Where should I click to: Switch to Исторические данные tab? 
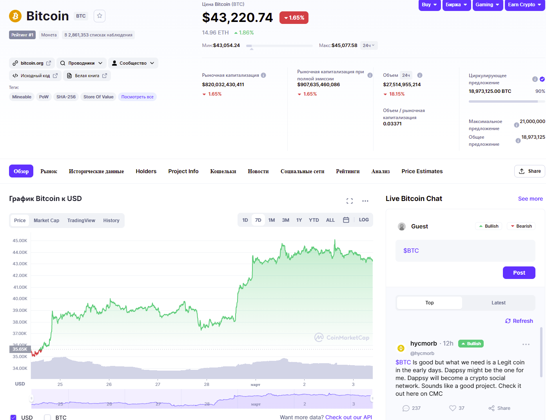click(96, 171)
